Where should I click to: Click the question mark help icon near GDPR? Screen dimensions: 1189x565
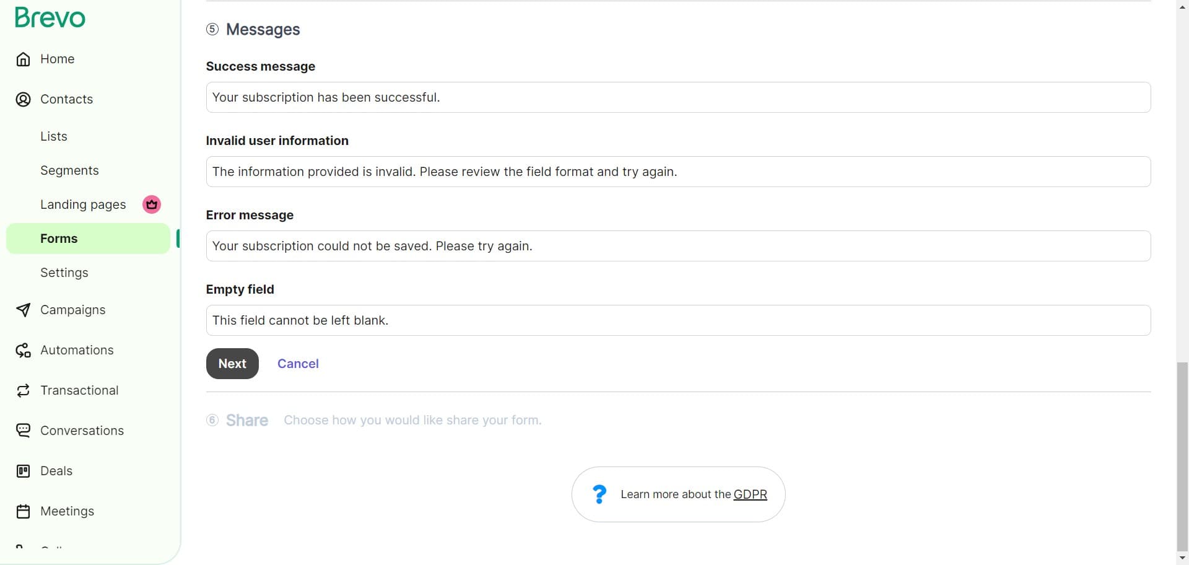[x=599, y=494]
